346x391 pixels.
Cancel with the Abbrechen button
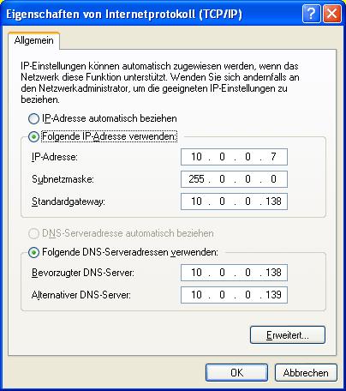pos(306,373)
